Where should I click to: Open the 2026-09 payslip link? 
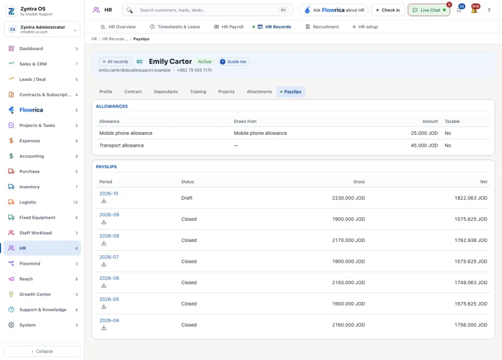[109, 215]
